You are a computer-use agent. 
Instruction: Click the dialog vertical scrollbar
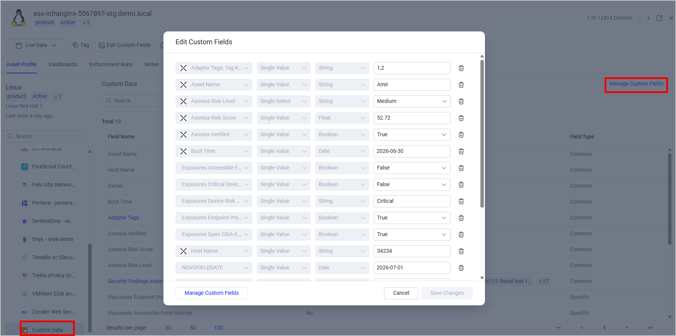click(x=482, y=133)
